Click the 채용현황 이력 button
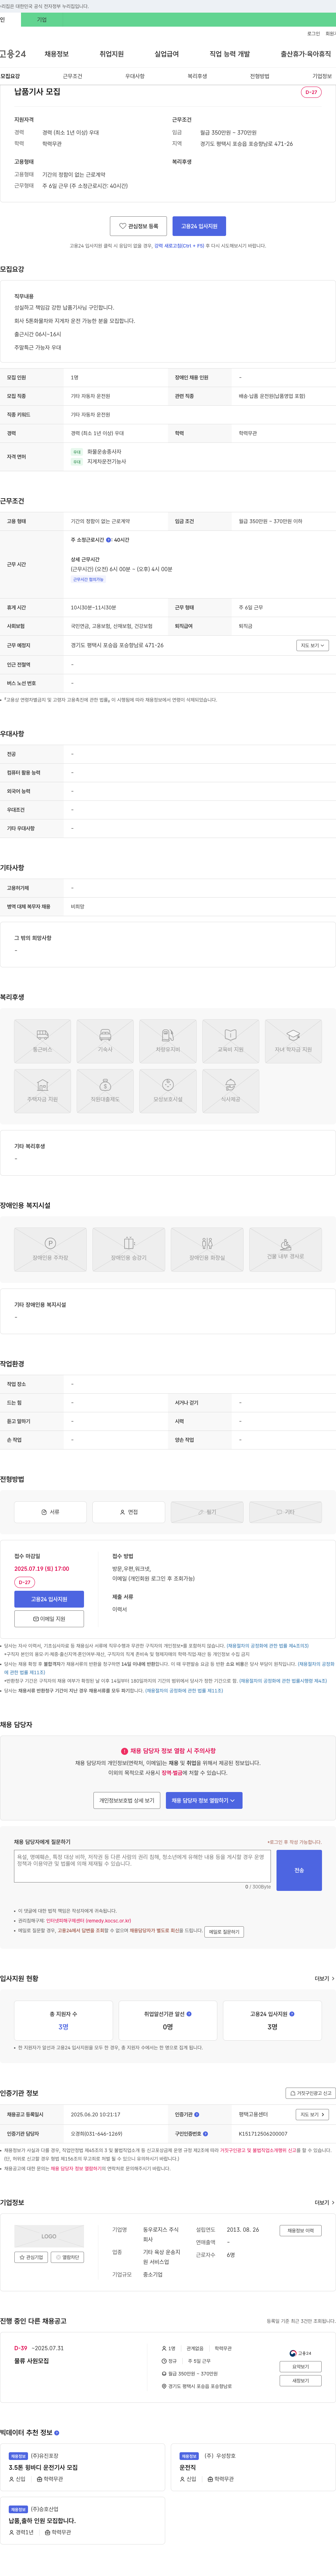 300,2230
